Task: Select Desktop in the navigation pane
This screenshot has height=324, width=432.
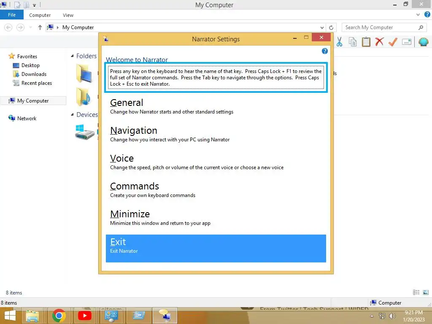Action: [30, 65]
